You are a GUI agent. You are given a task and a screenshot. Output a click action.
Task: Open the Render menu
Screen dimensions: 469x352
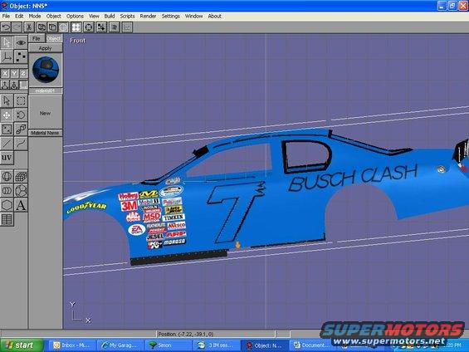coord(148,16)
